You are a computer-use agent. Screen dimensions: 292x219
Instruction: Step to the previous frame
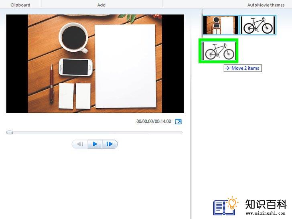coord(80,144)
